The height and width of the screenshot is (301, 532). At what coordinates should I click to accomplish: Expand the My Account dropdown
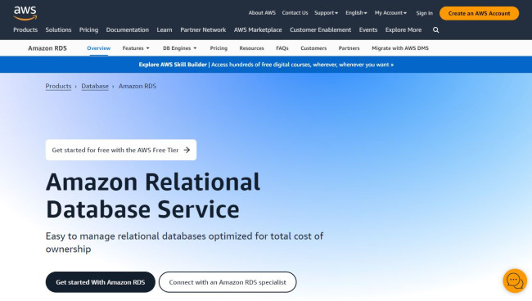pos(390,13)
